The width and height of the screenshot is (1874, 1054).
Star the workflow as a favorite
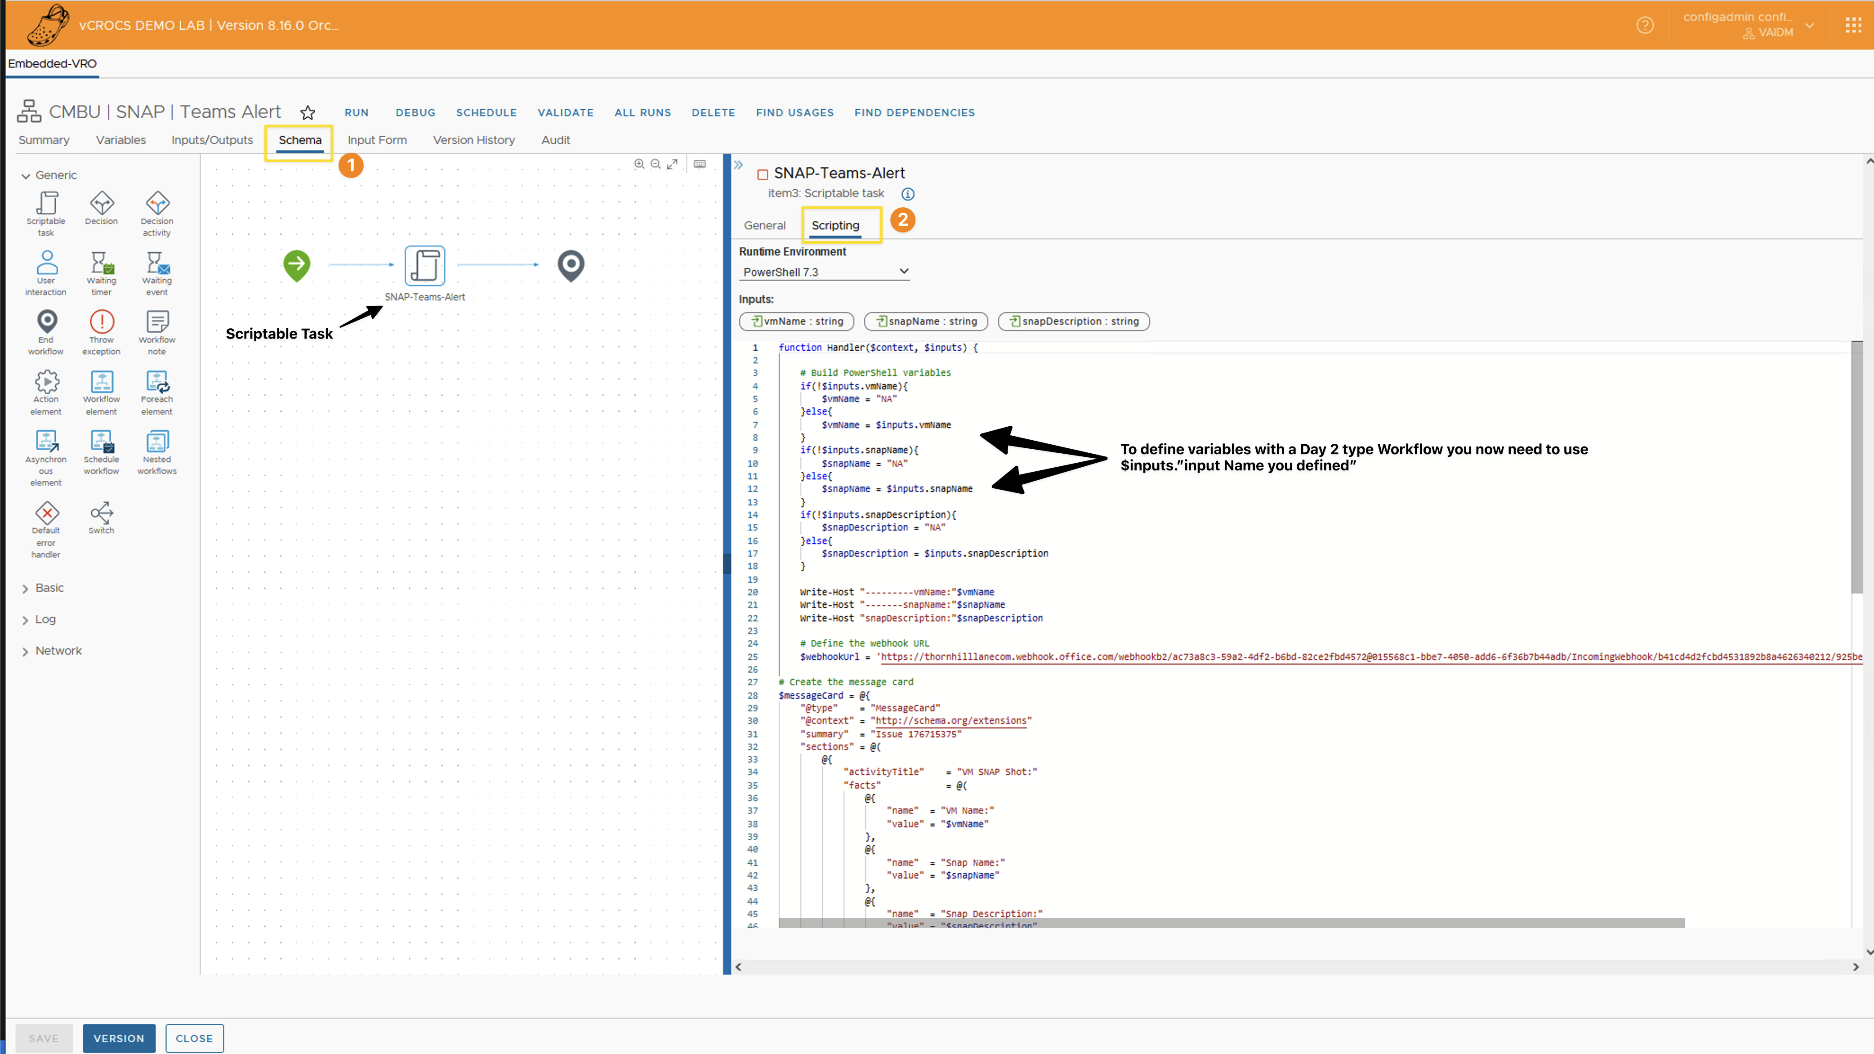coord(308,113)
